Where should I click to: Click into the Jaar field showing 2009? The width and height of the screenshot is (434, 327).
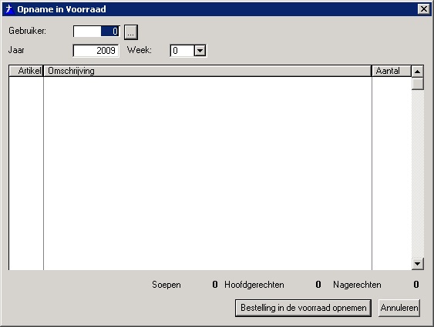click(x=96, y=51)
